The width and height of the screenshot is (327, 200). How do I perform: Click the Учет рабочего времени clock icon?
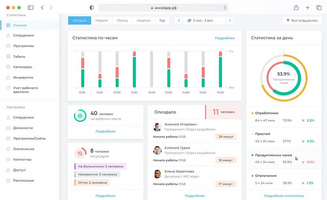pos(8,88)
